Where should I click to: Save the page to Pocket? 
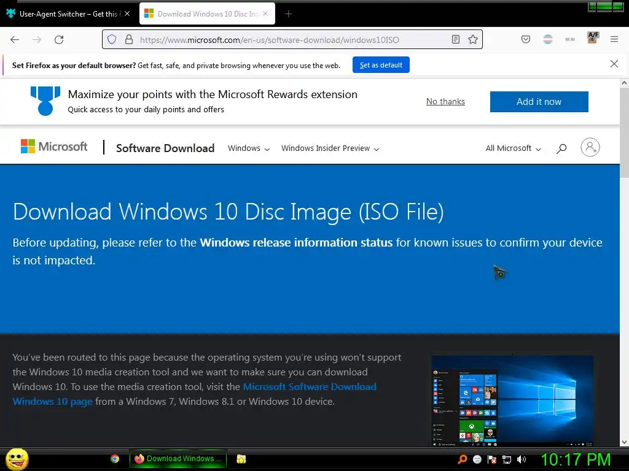tap(526, 39)
